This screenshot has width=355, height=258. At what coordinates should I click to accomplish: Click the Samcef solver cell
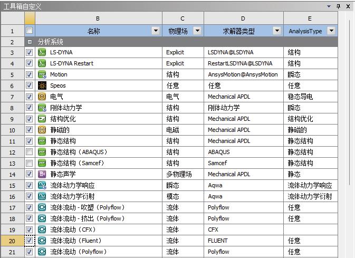[x=244, y=163]
